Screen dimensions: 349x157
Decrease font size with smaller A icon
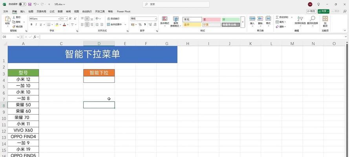click(75, 19)
